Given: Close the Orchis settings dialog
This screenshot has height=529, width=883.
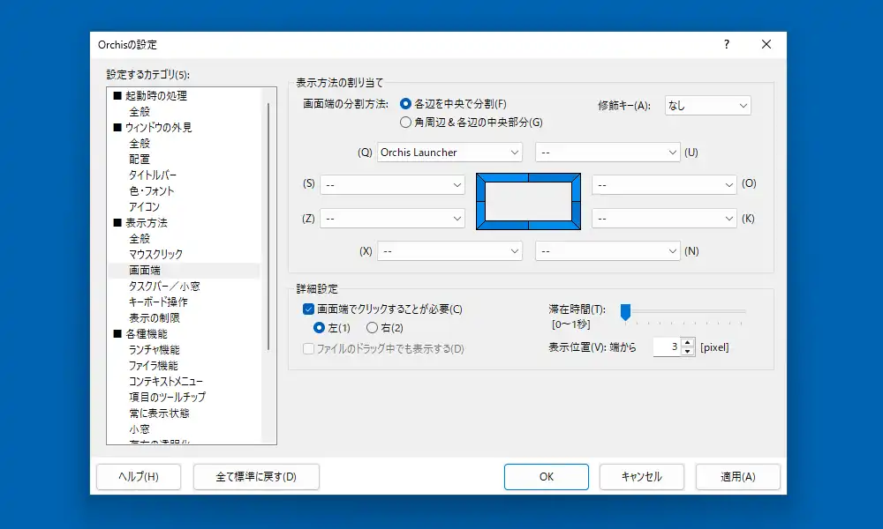Looking at the screenshot, I should (766, 44).
